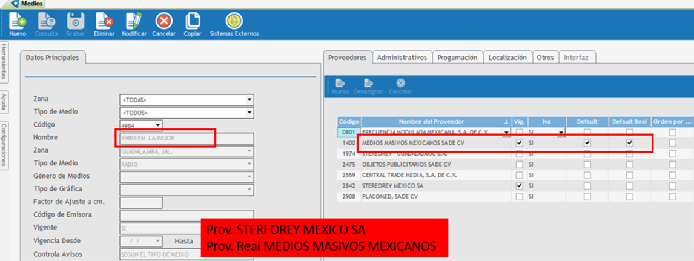694x261 pixels.
Task: Click the Cancelar icon in main toolbar
Action: click(164, 21)
